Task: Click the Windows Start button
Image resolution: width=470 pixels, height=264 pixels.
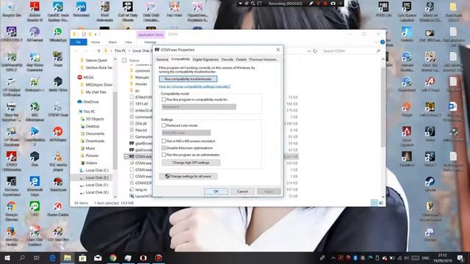Action: coord(7,257)
